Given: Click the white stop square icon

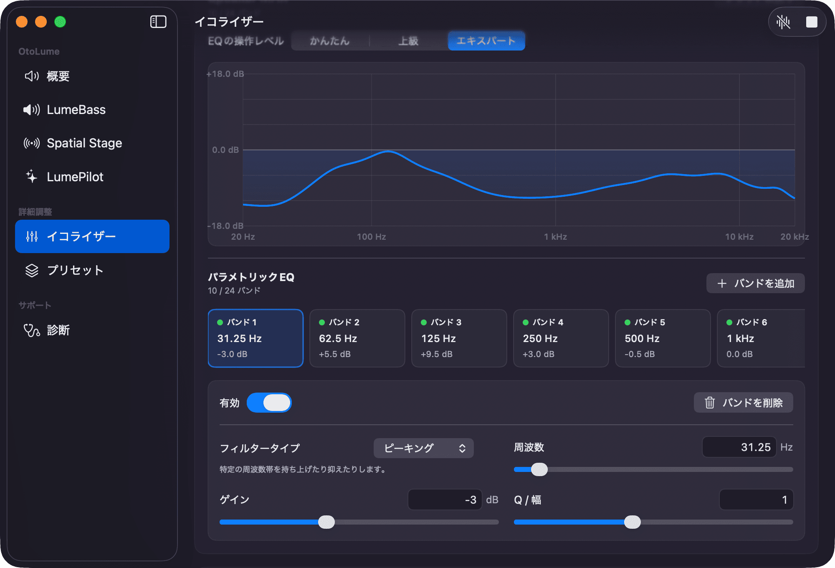Looking at the screenshot, I should click(x=812, y=22).
